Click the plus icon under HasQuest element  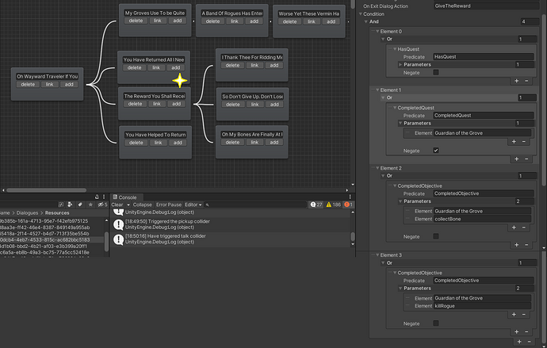pyautogui.click(x=515, y=80)
